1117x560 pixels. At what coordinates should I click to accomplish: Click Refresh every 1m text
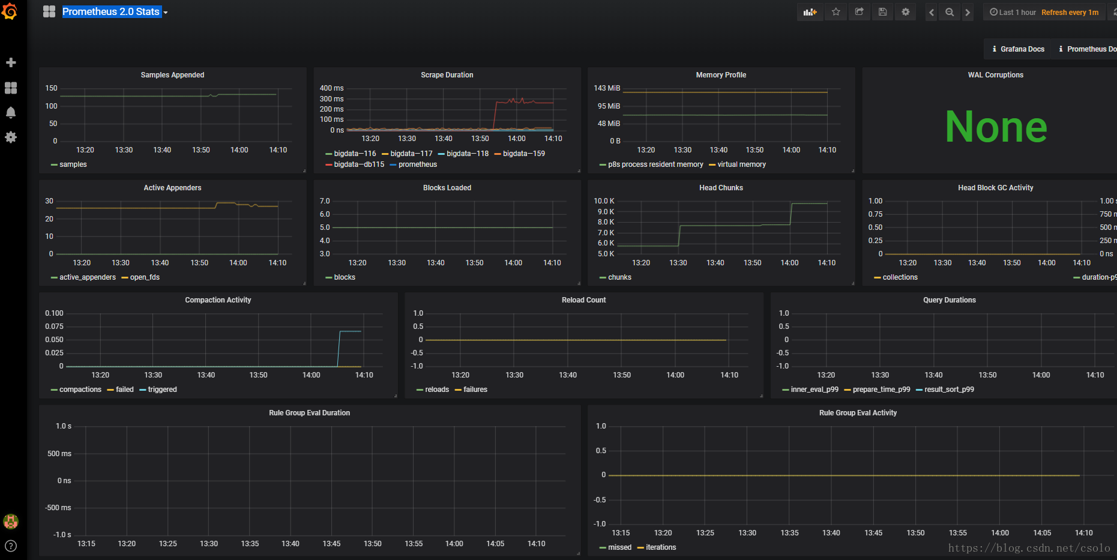[x=1070, y=12]
